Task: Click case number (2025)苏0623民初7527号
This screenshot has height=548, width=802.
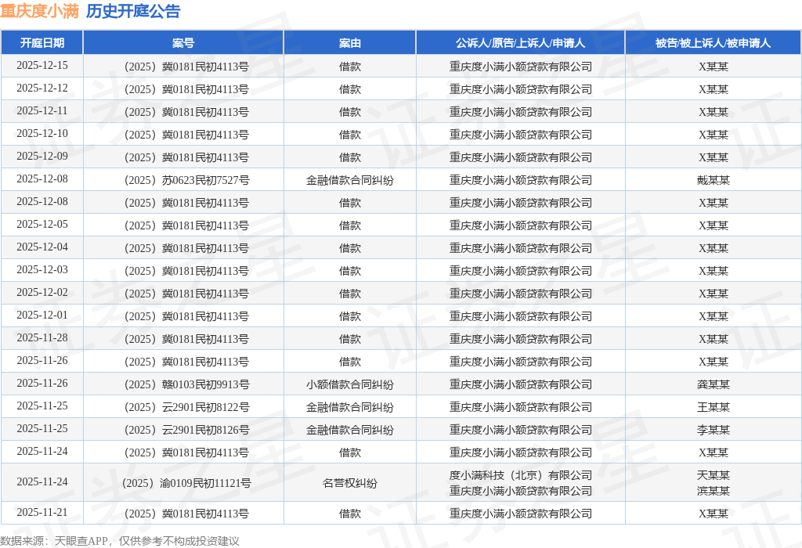Action: [186, 180]
